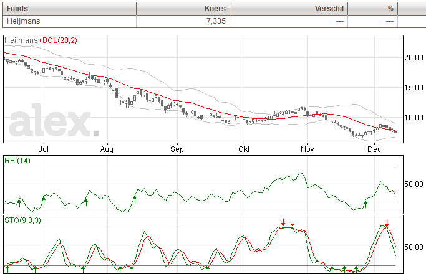Click the RSI(14) indicator label
Image resolution: width=426 pixels, height=279 pixels.
[x=17, y=161]
